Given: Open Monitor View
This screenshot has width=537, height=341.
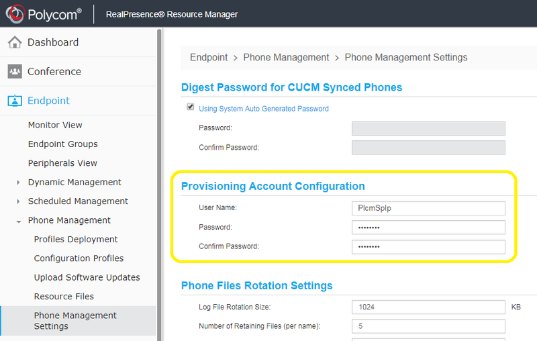Looking at the screenshot, I should click(55, 125).
